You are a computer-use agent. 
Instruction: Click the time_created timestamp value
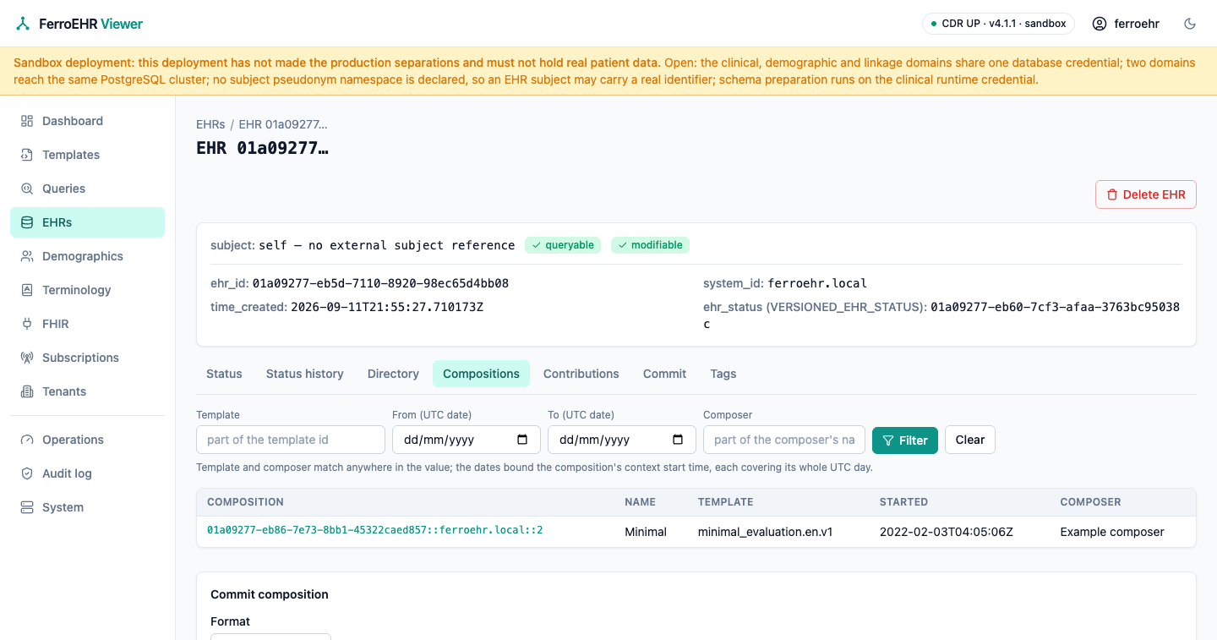tap(387, 307)
